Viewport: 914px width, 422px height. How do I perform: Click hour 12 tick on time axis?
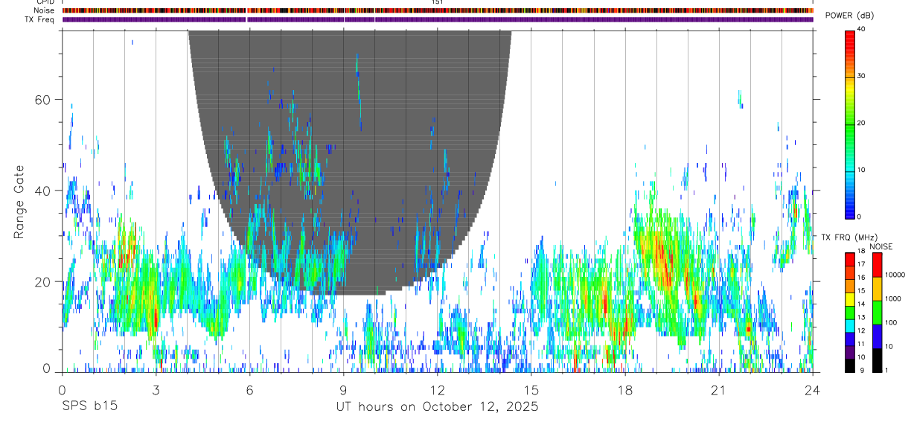pos(438,389)
